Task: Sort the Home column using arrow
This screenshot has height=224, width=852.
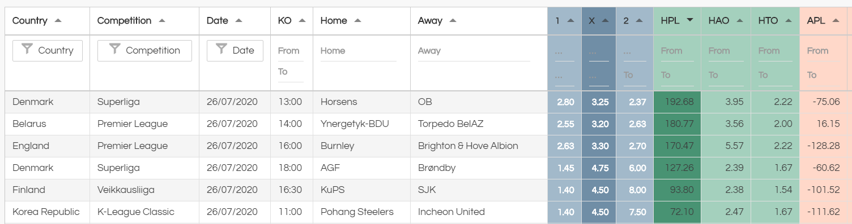Action: [357, 20]
